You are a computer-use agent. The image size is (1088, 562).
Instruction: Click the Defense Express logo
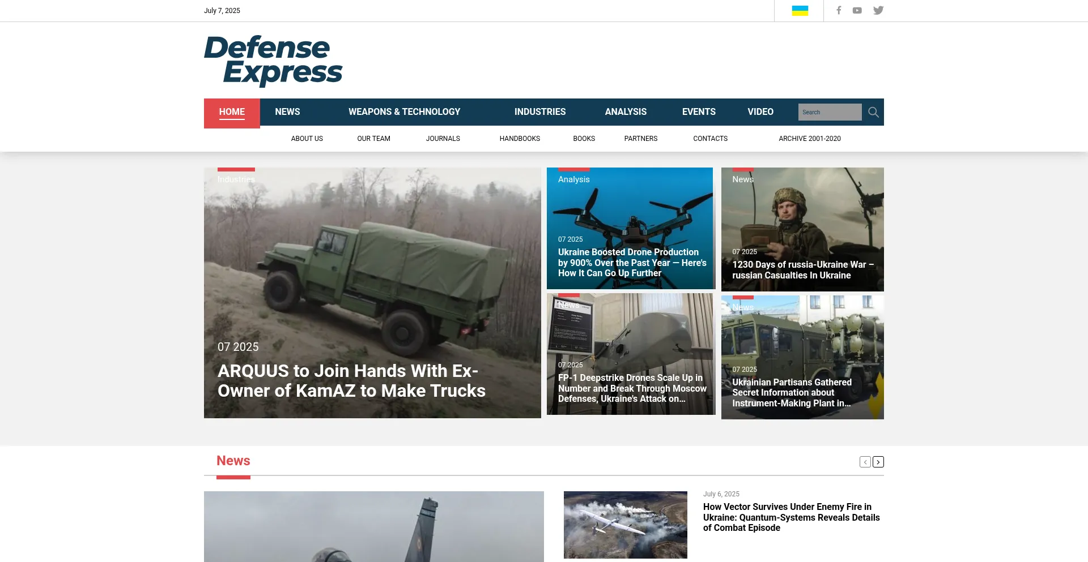pyautogui.click(x=273, y=59)
